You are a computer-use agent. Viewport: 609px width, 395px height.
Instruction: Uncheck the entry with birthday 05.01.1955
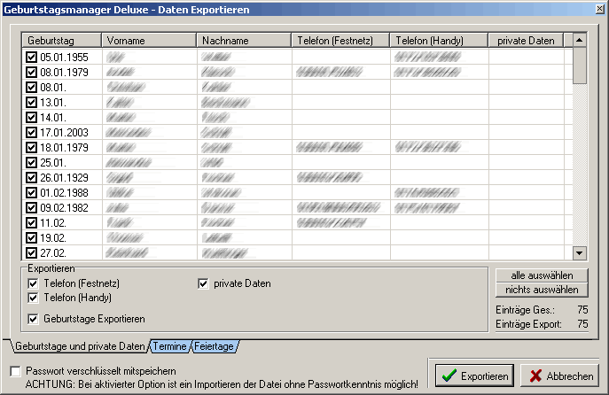pyautogui.click(x=31, y=57)
